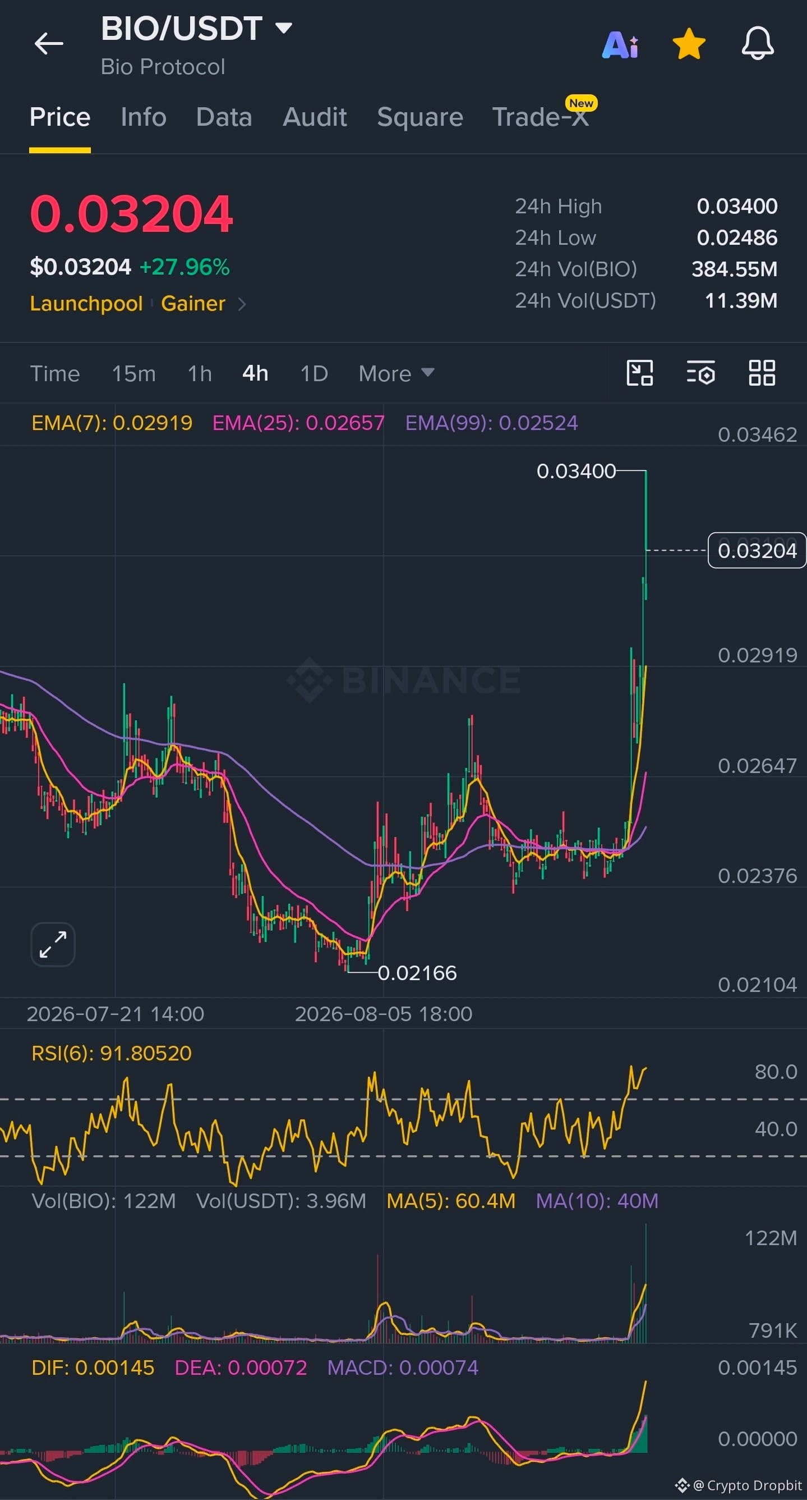Open the four-square grid layout icon
Screen dimensions: 807x1500
(762, 373)
